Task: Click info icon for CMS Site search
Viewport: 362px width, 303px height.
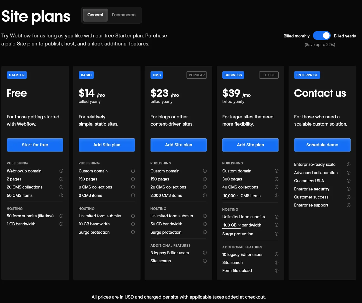Action: [x=205, y=261]
